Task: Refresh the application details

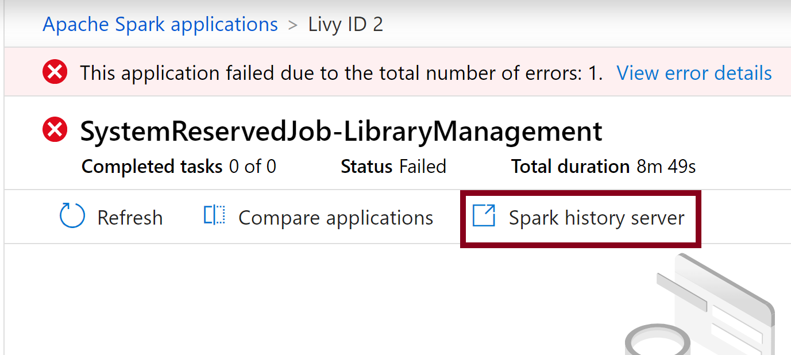Action: (x=130, y=218)
